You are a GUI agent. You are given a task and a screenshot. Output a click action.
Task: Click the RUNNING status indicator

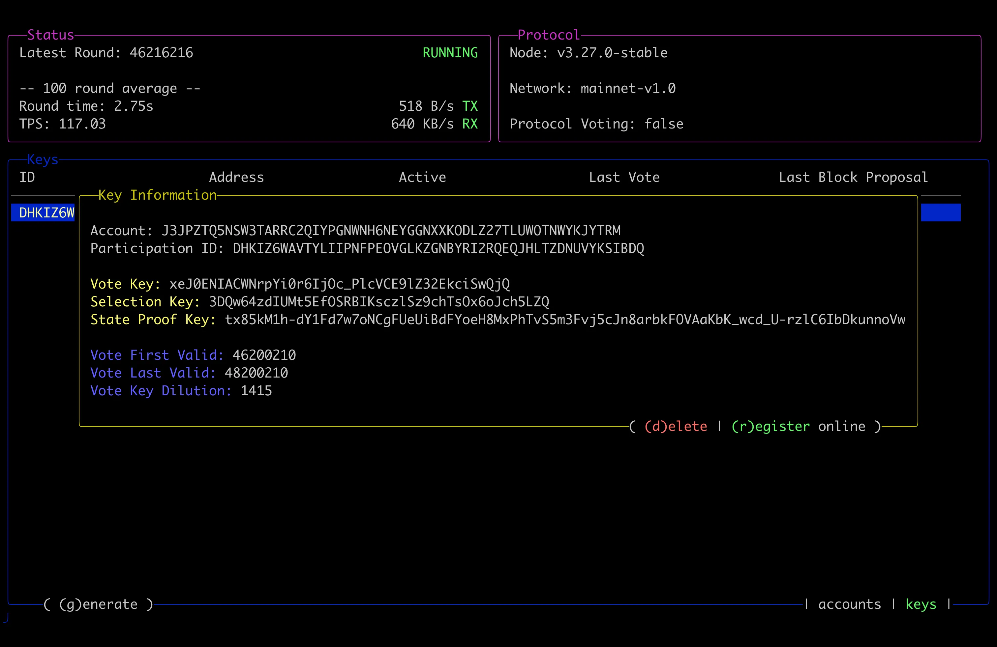pyautogui.click(x=450, y=53)
